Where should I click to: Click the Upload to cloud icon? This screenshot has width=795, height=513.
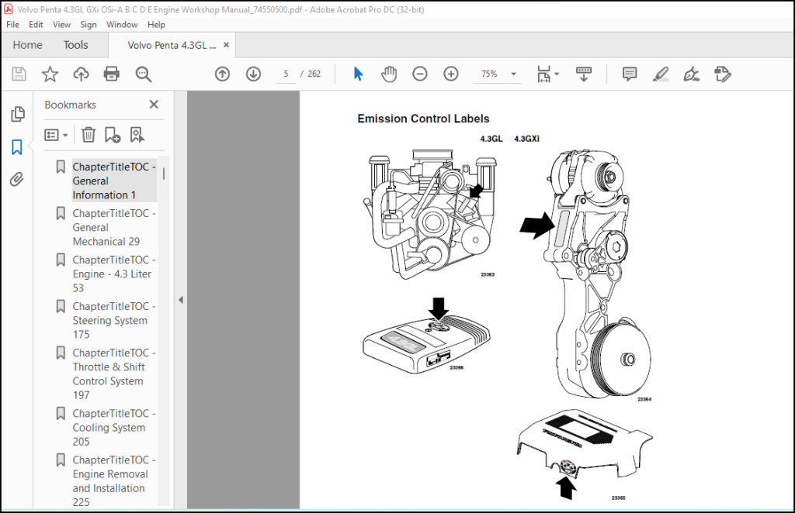(81, 74)
